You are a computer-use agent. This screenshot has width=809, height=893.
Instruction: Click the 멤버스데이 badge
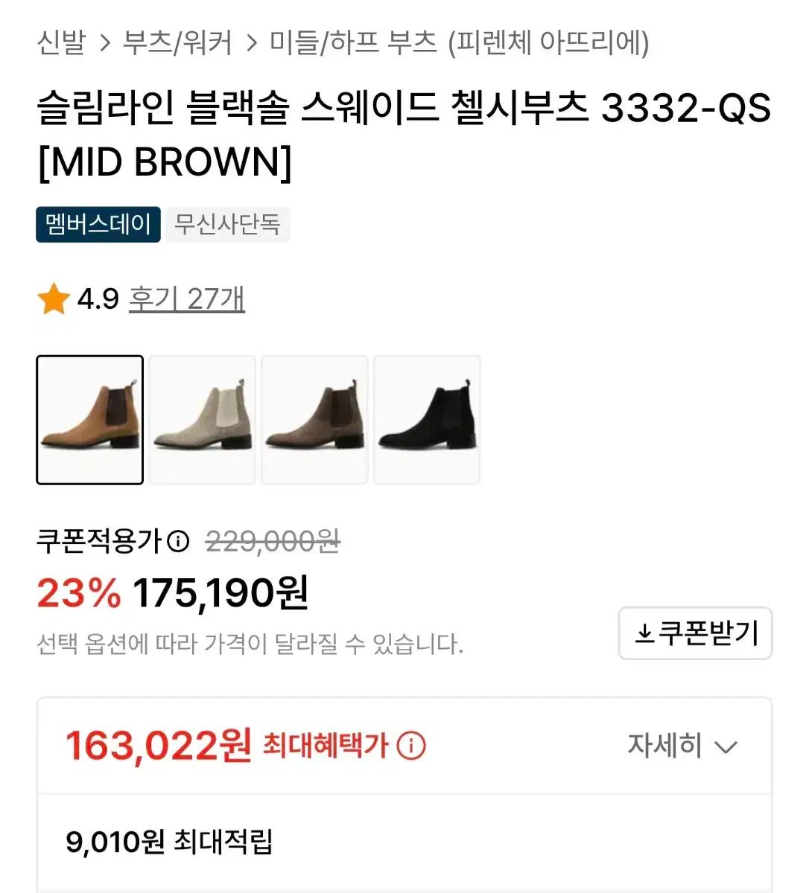[x=98, y=224]
